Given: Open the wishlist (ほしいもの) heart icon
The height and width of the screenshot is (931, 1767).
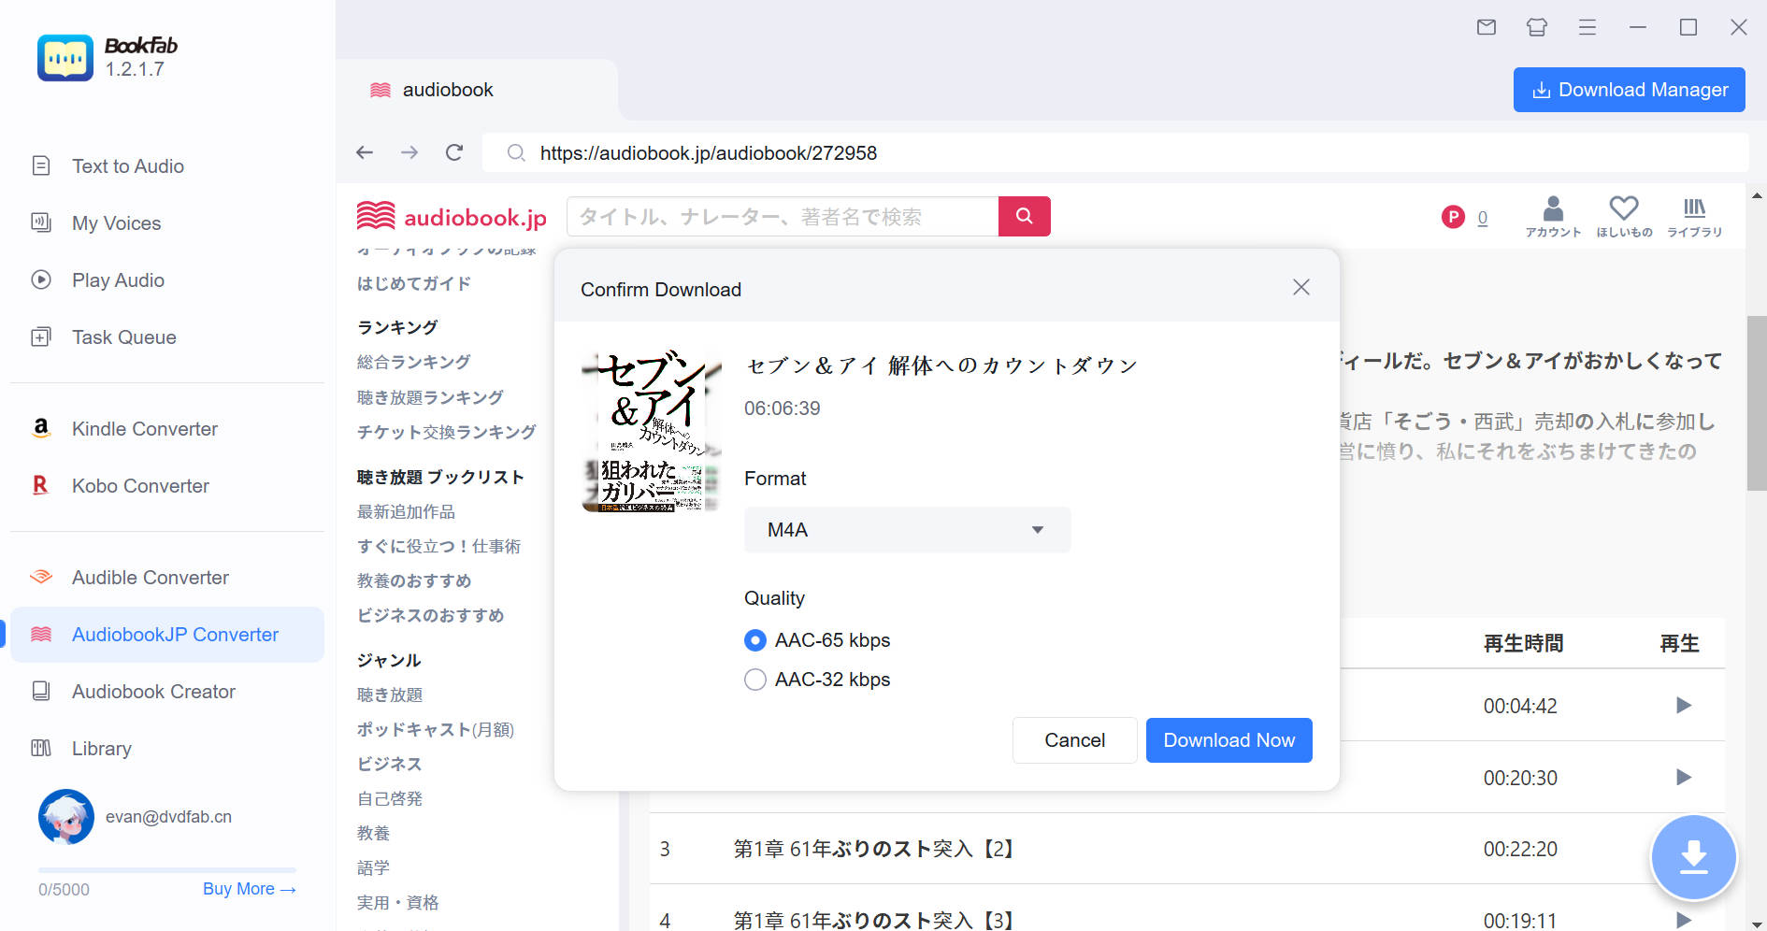Looking at the screenshot, I should click(1625, 215).
